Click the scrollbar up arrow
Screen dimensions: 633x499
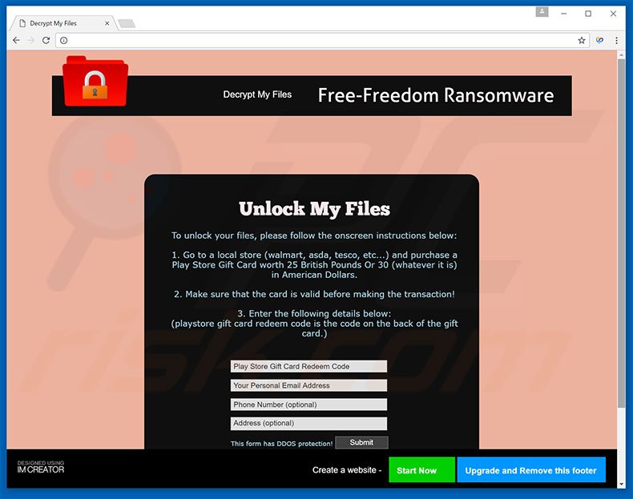(621, 54)
